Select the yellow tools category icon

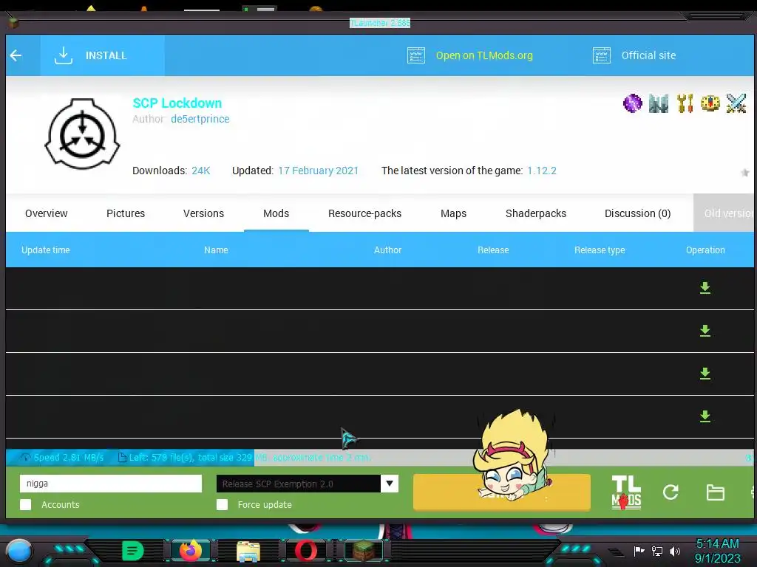pos(685,103)
